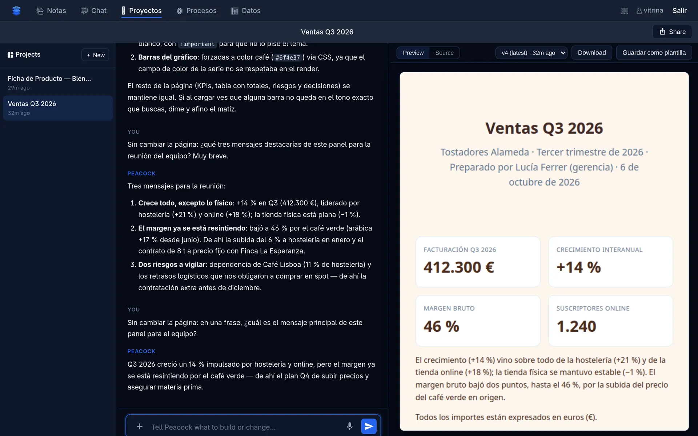Switch to Preview view
Screen dimensions: 698x436
point(413,53)
